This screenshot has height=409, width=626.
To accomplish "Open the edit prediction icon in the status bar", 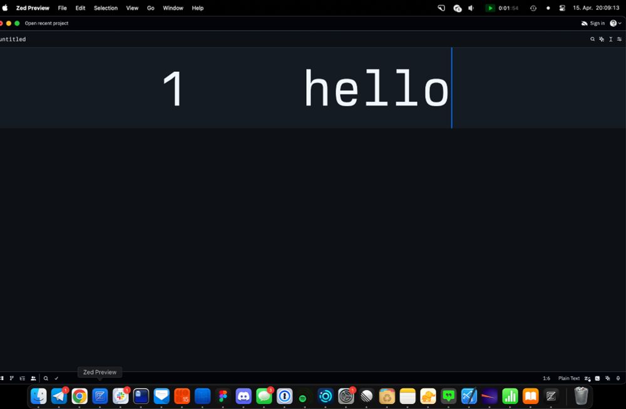I will [x=587, y=378].
